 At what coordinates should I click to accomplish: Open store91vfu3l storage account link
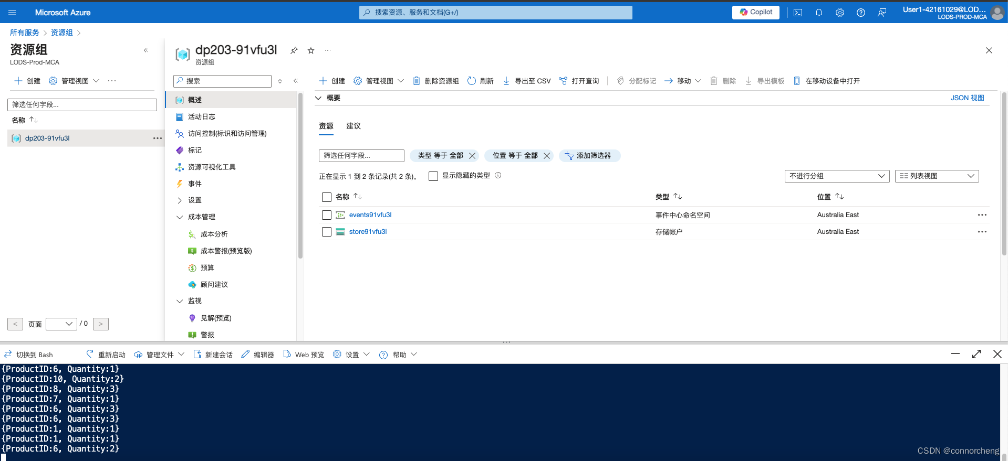(368, 232)
